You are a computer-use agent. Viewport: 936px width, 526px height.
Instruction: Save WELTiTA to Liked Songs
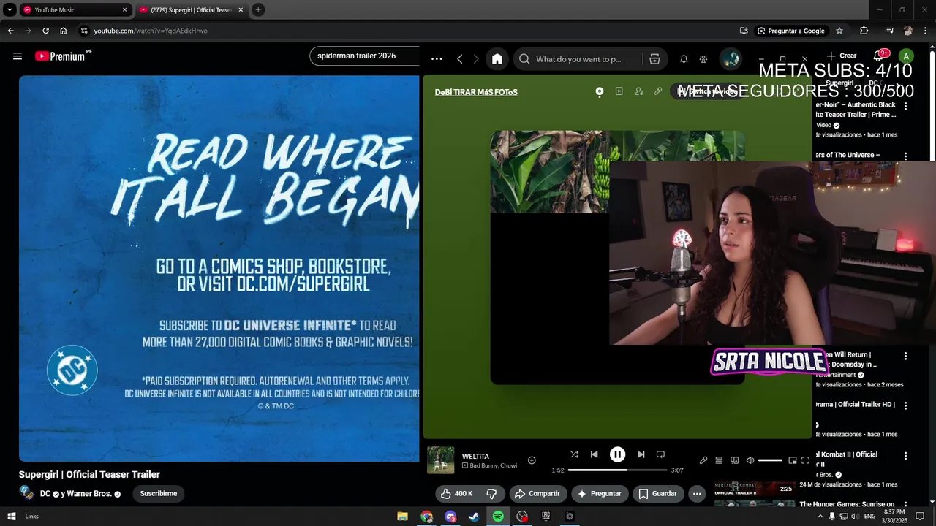(x=532, y=460)
